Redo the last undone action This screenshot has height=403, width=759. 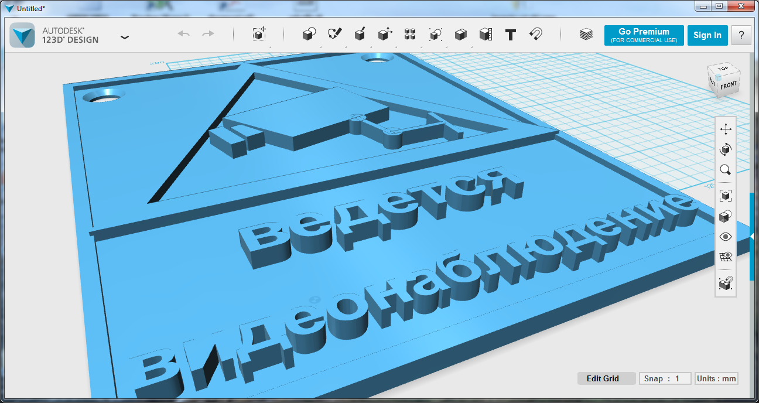click(208, 34)
